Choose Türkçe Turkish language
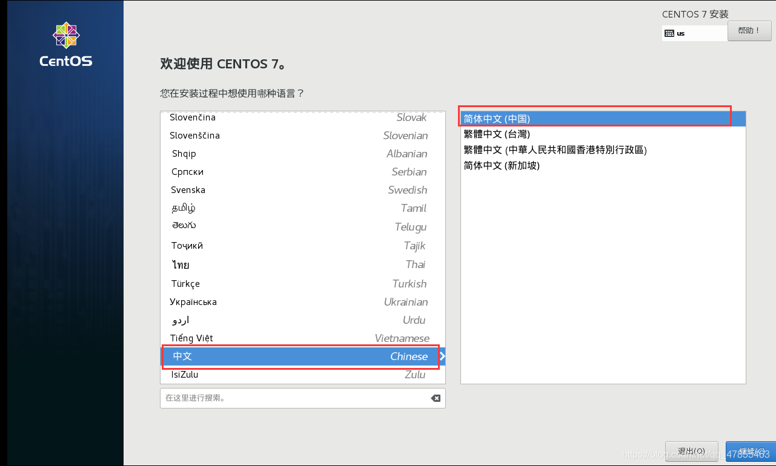 [303, 284]
